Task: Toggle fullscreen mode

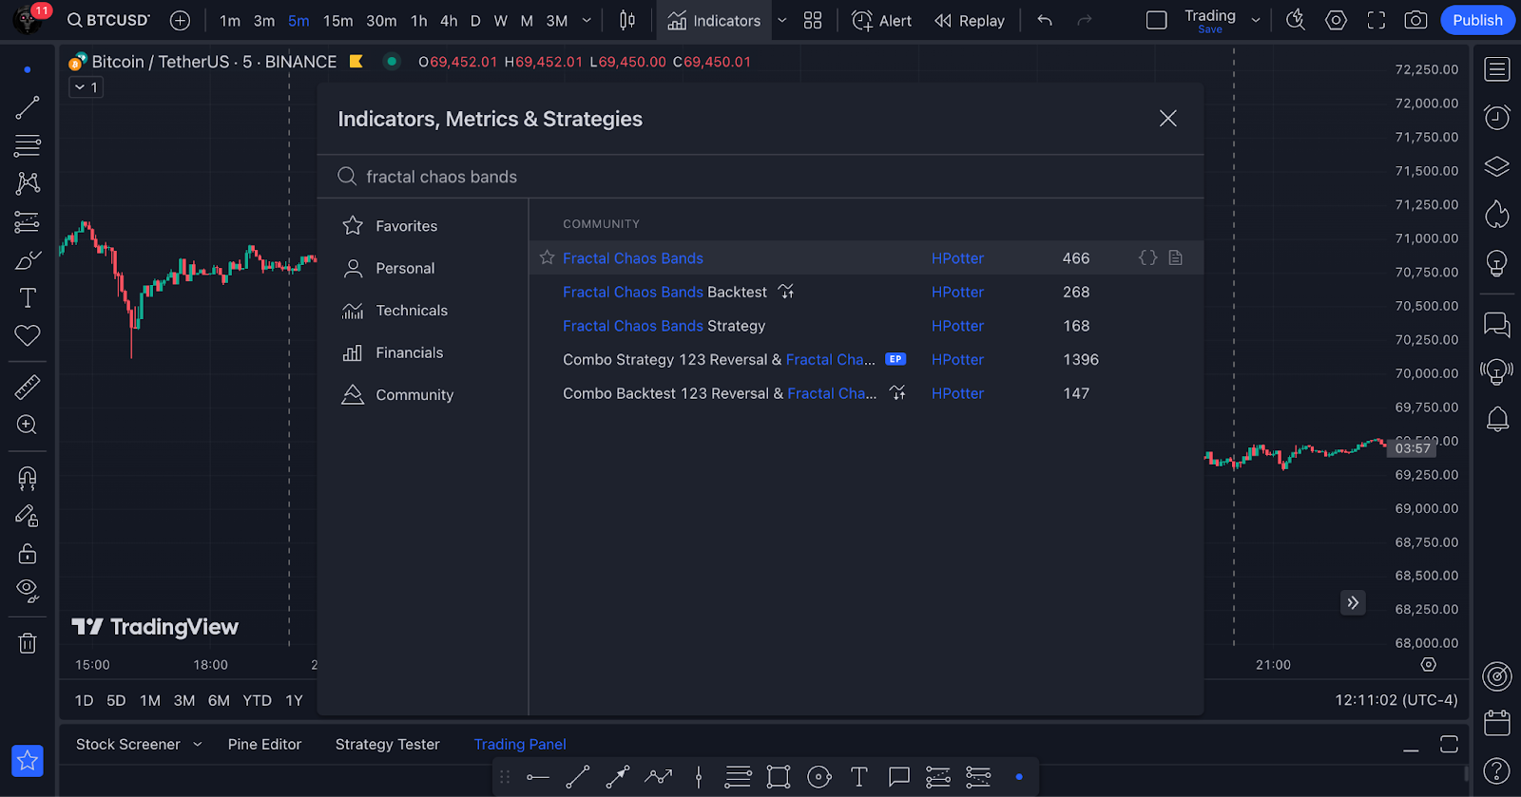Action: pos(1377,20)
